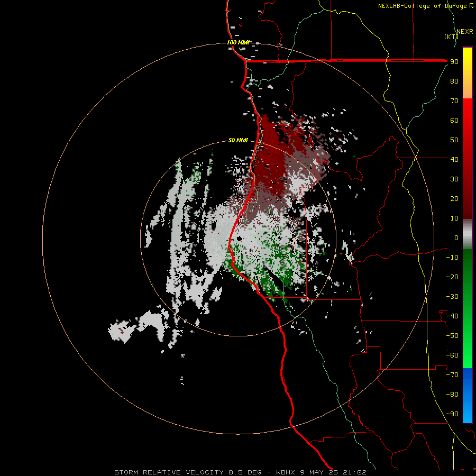
Task: Click the 90 value on velocity scale
Action: coord(454,62)
